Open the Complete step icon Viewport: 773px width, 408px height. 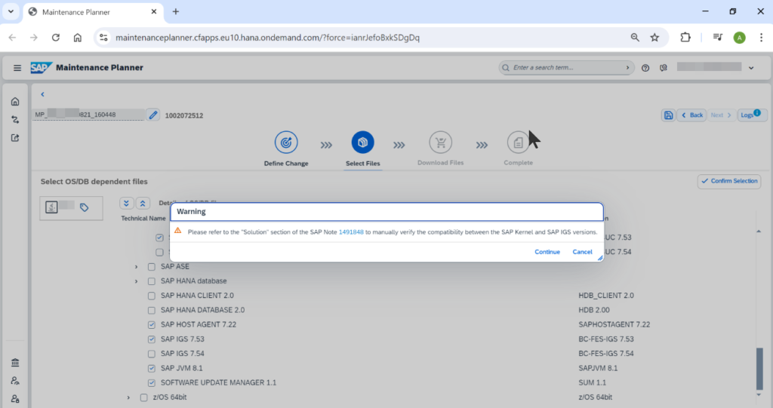pyautogui.click(x=518, y=143)
